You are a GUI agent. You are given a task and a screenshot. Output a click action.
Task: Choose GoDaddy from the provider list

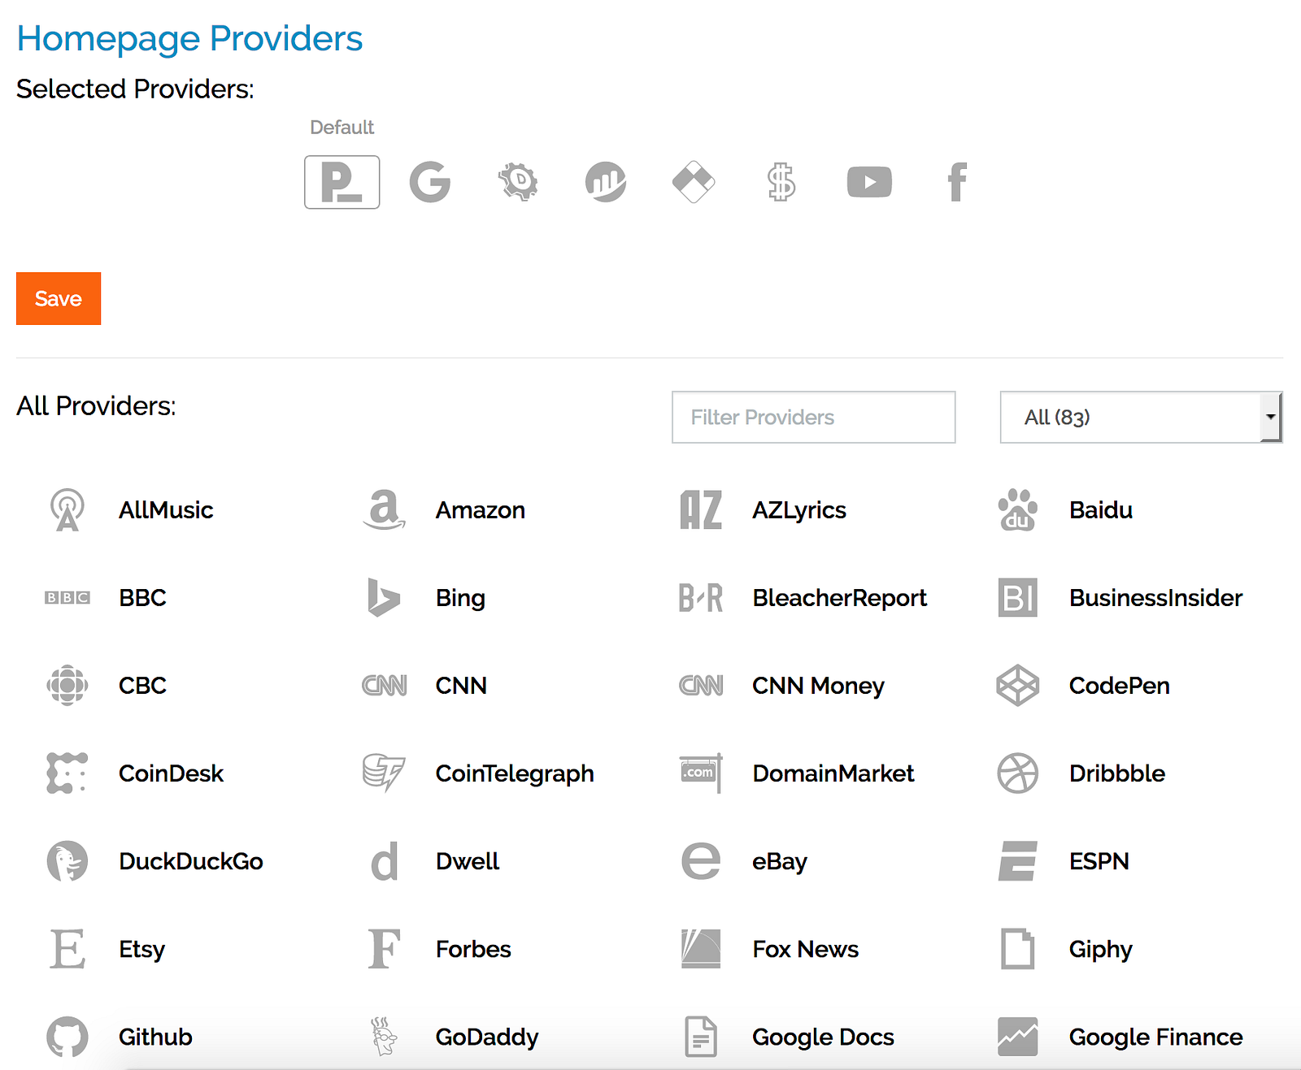coord(487,1037)
